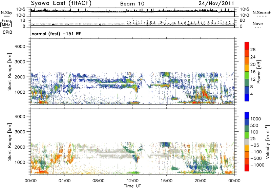Click the Velocity [m s⁻¹] colorbar title
Viewport: 271px width, 188px height.
(268, 142)
